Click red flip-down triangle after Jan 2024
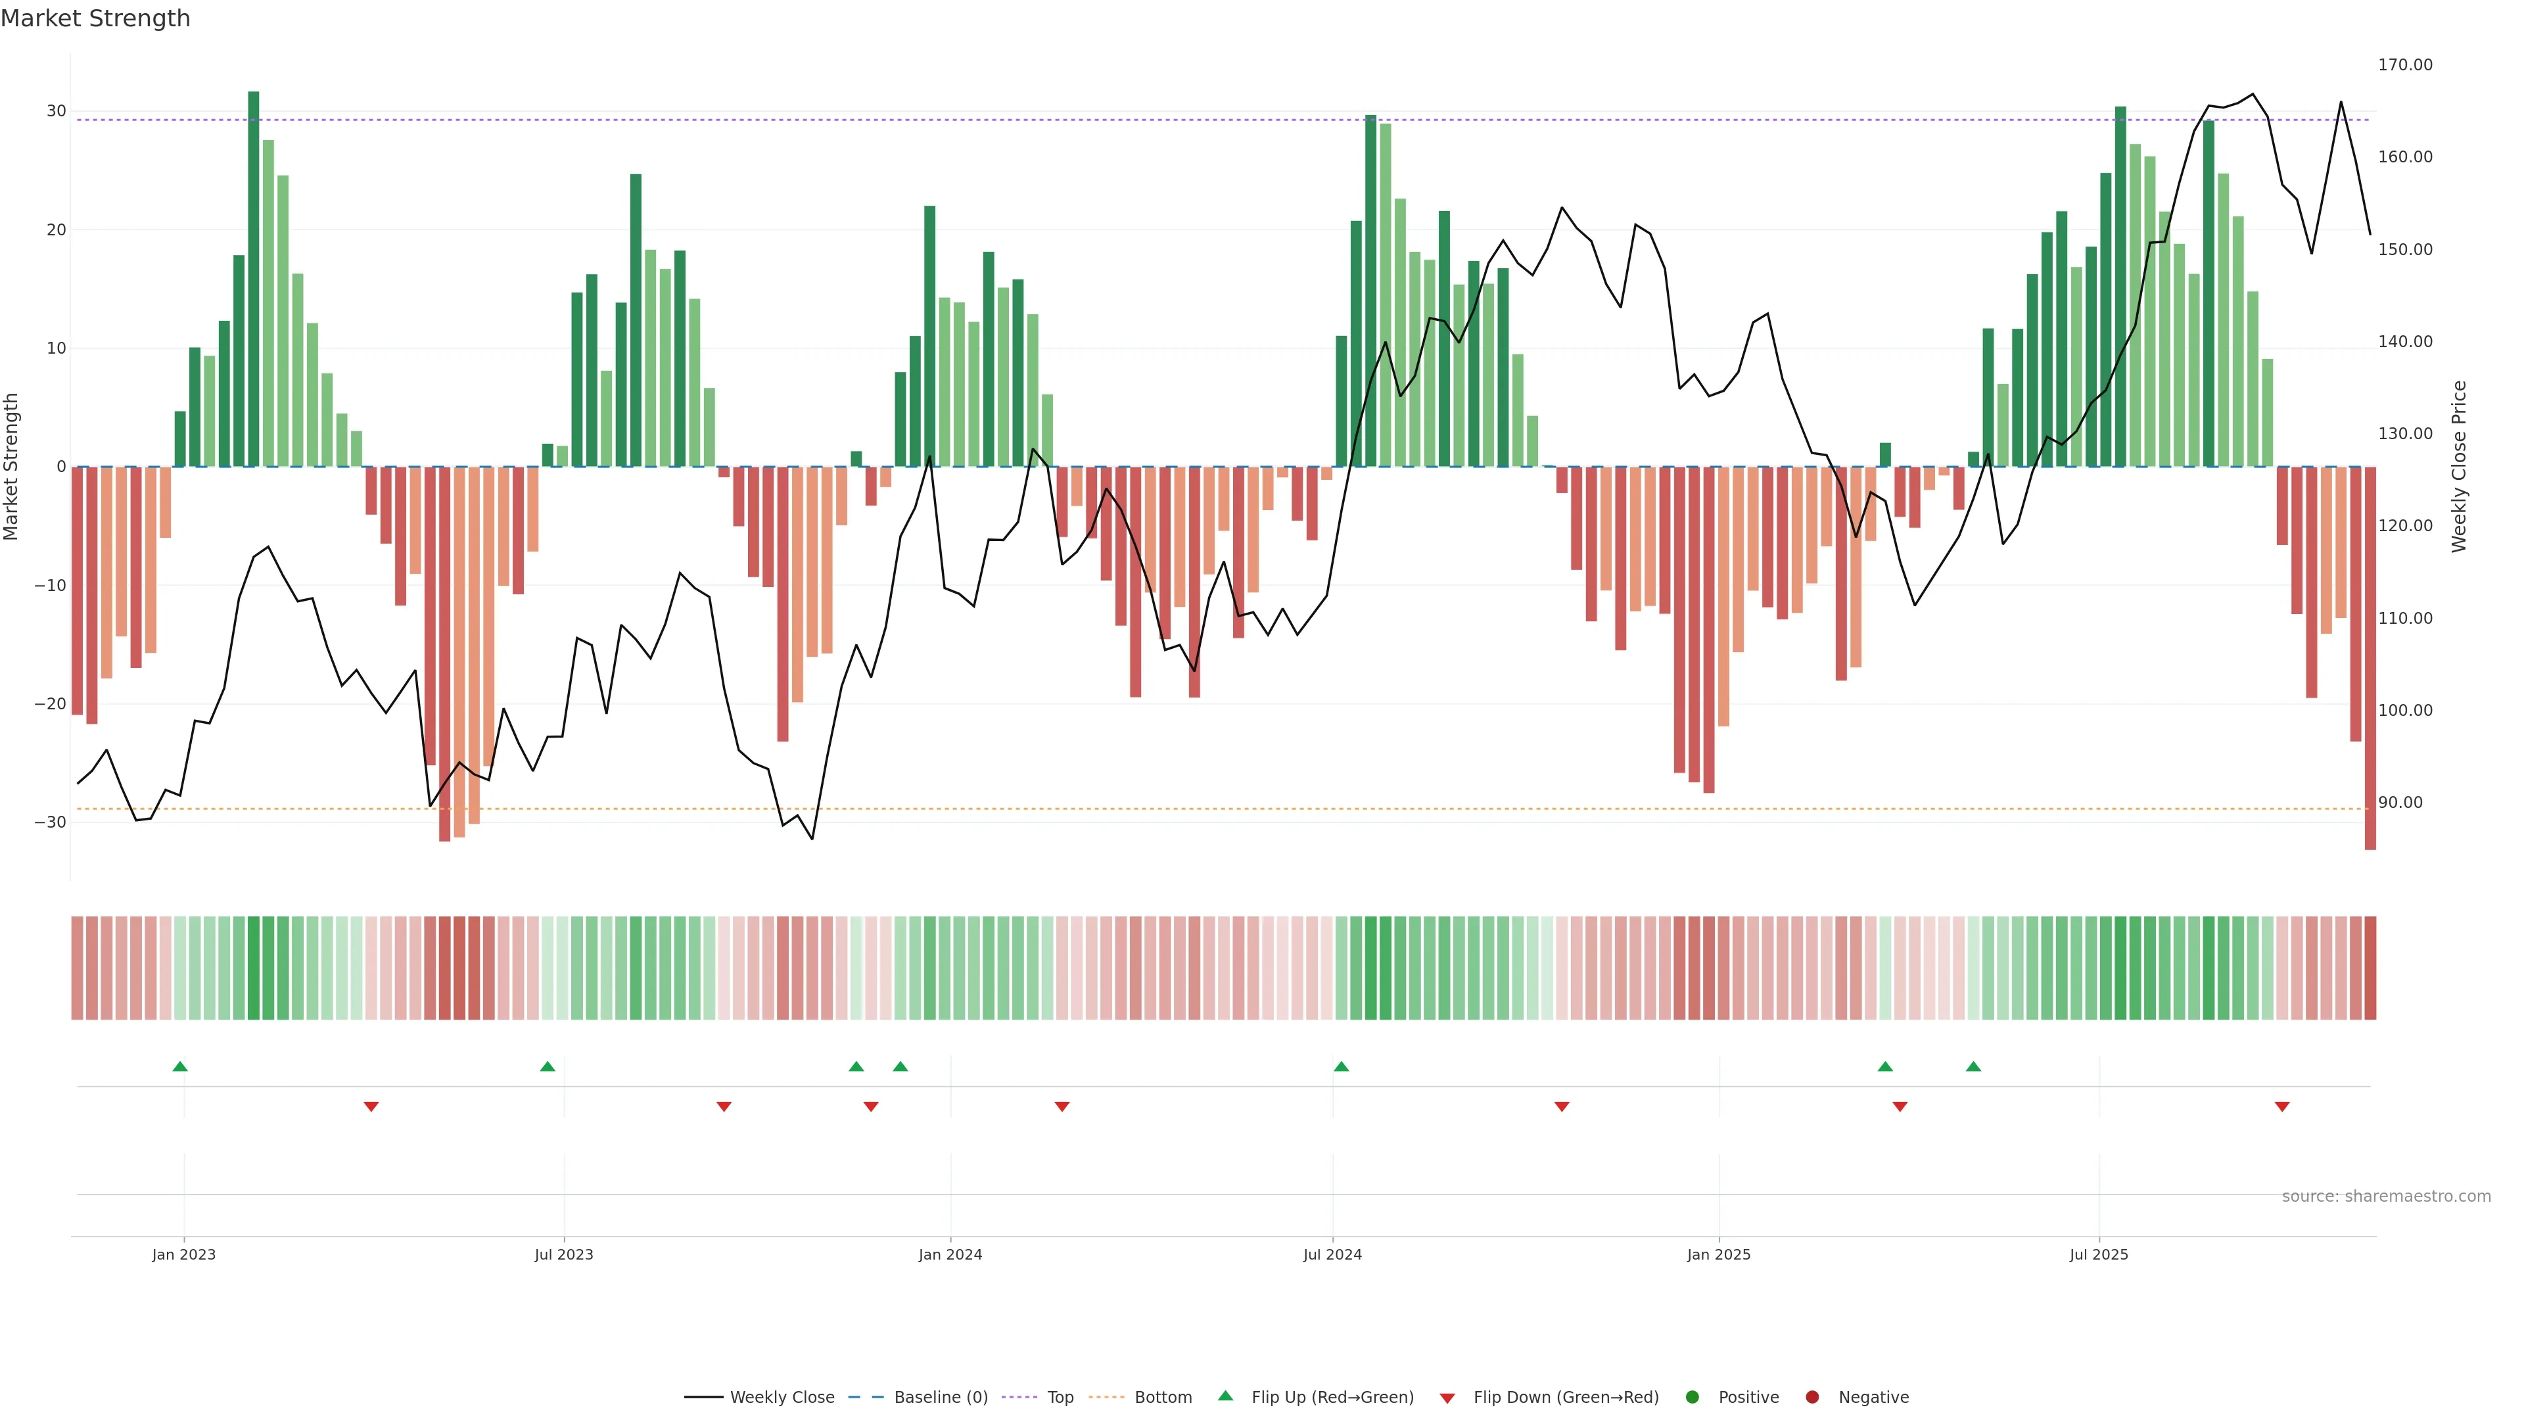Image resolution: width=2524 pixels, height=1420 pixels. (x=1062, y=1106)
